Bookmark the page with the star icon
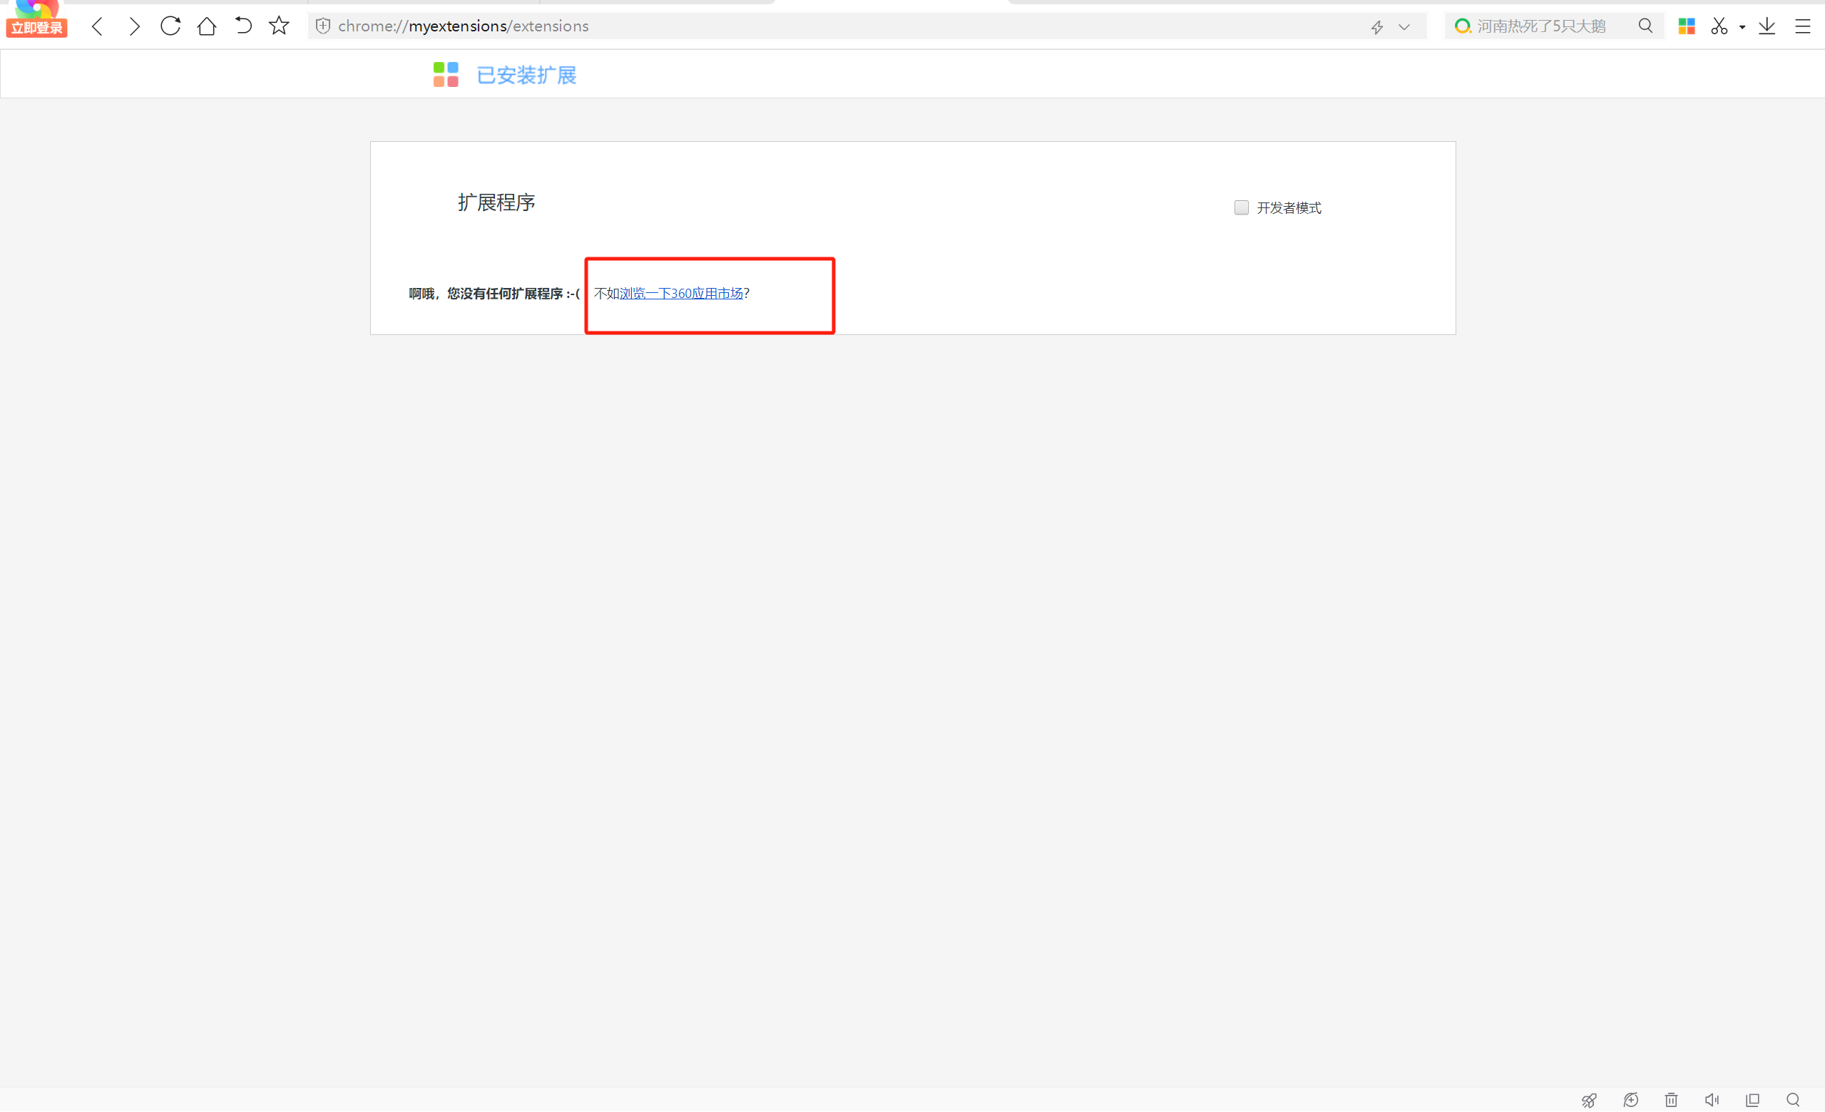The image size is (1825, 1112). pyautogui.click(x=278, y=26)
